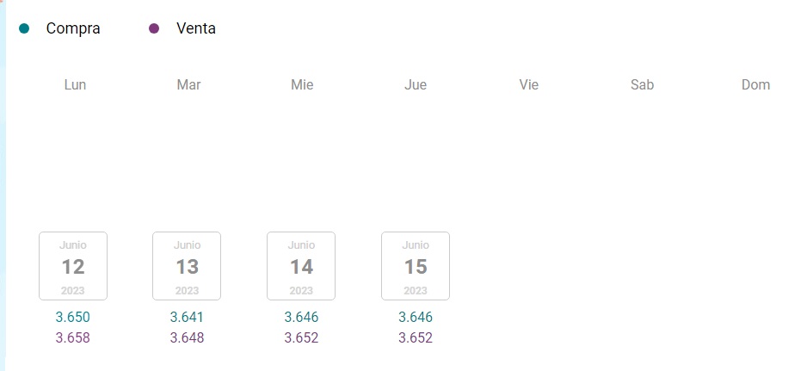The height and width of the screenshot is (371, 807).
Task: Toggle the Venta legend label
Action: coord(196,28)
